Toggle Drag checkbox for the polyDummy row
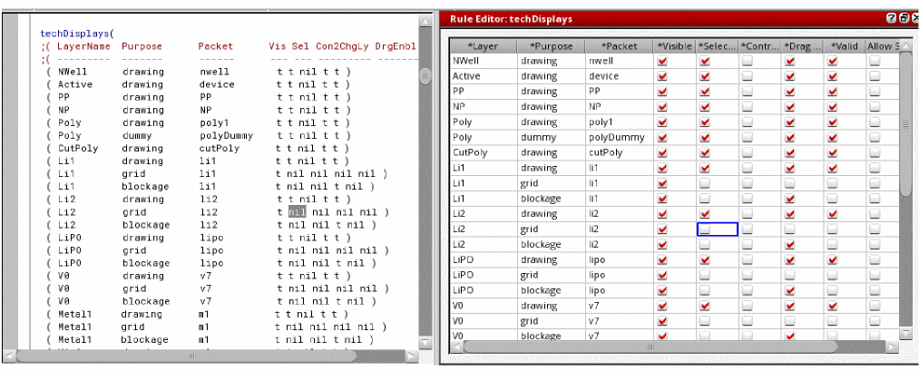 [x=789, y=138]
